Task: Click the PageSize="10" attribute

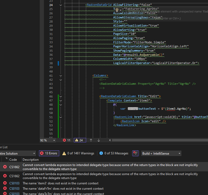Action: pos(125,34)
